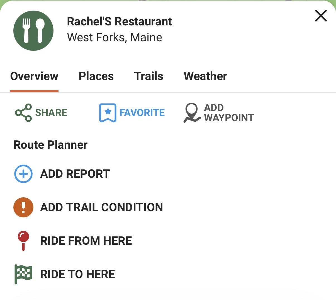The width and height of the screenshot is (336, 300).
Task: Click the checkered flag Ride To Here icon
Action: [23, 274]
